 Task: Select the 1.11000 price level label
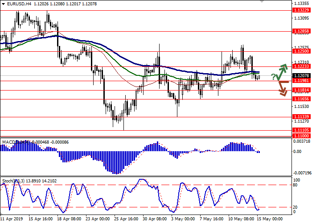tap(301, 135)
